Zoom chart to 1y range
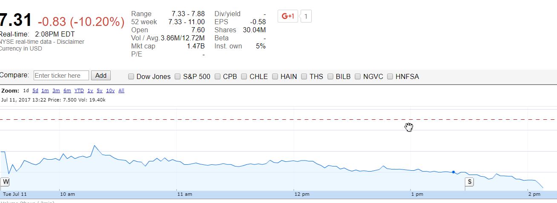 pyautogui.click(x=90, y=90)
